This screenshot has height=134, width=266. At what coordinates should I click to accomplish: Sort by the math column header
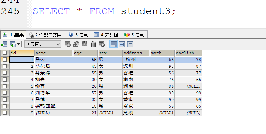tap(163, 53)
